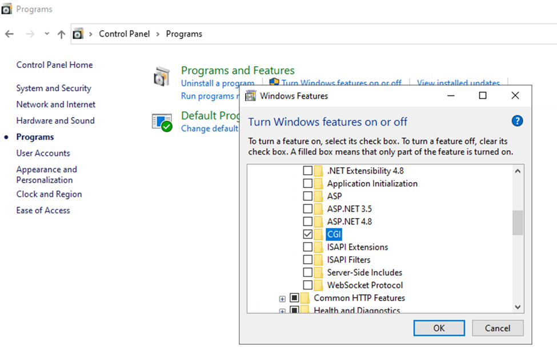The image size is (557, 351).
Task: Go up one level with up arrow
Action: pos(62,34)
